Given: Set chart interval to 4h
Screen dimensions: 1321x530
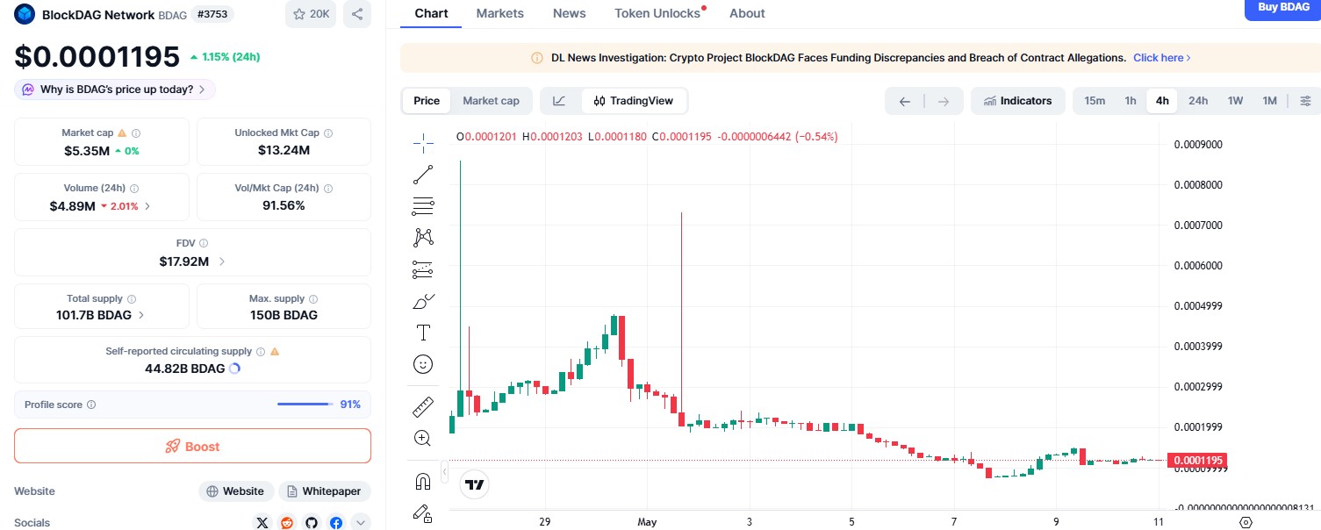Looking at the screenshot, I should (x=1162, y=101).
